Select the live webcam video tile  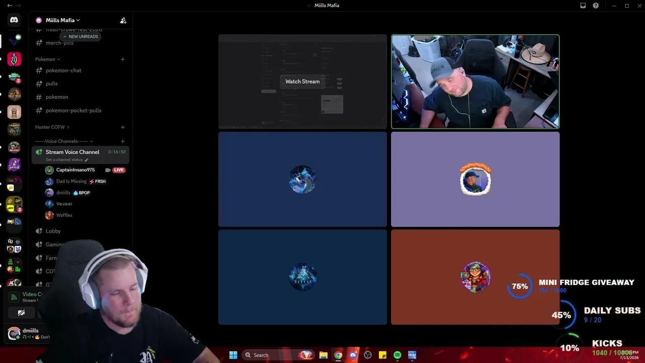(475, 82)
